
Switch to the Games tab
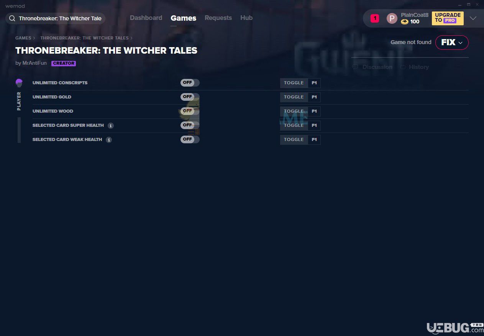point(184,18)
